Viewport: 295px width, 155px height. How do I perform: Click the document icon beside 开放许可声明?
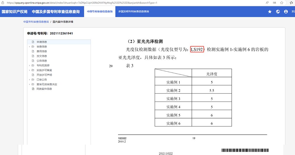point(33,75)
